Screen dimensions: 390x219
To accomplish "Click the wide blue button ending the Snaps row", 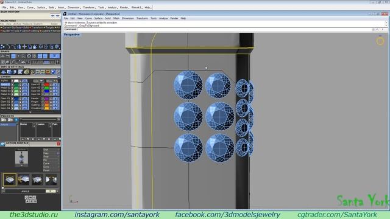I will click(x=55, y=55).
